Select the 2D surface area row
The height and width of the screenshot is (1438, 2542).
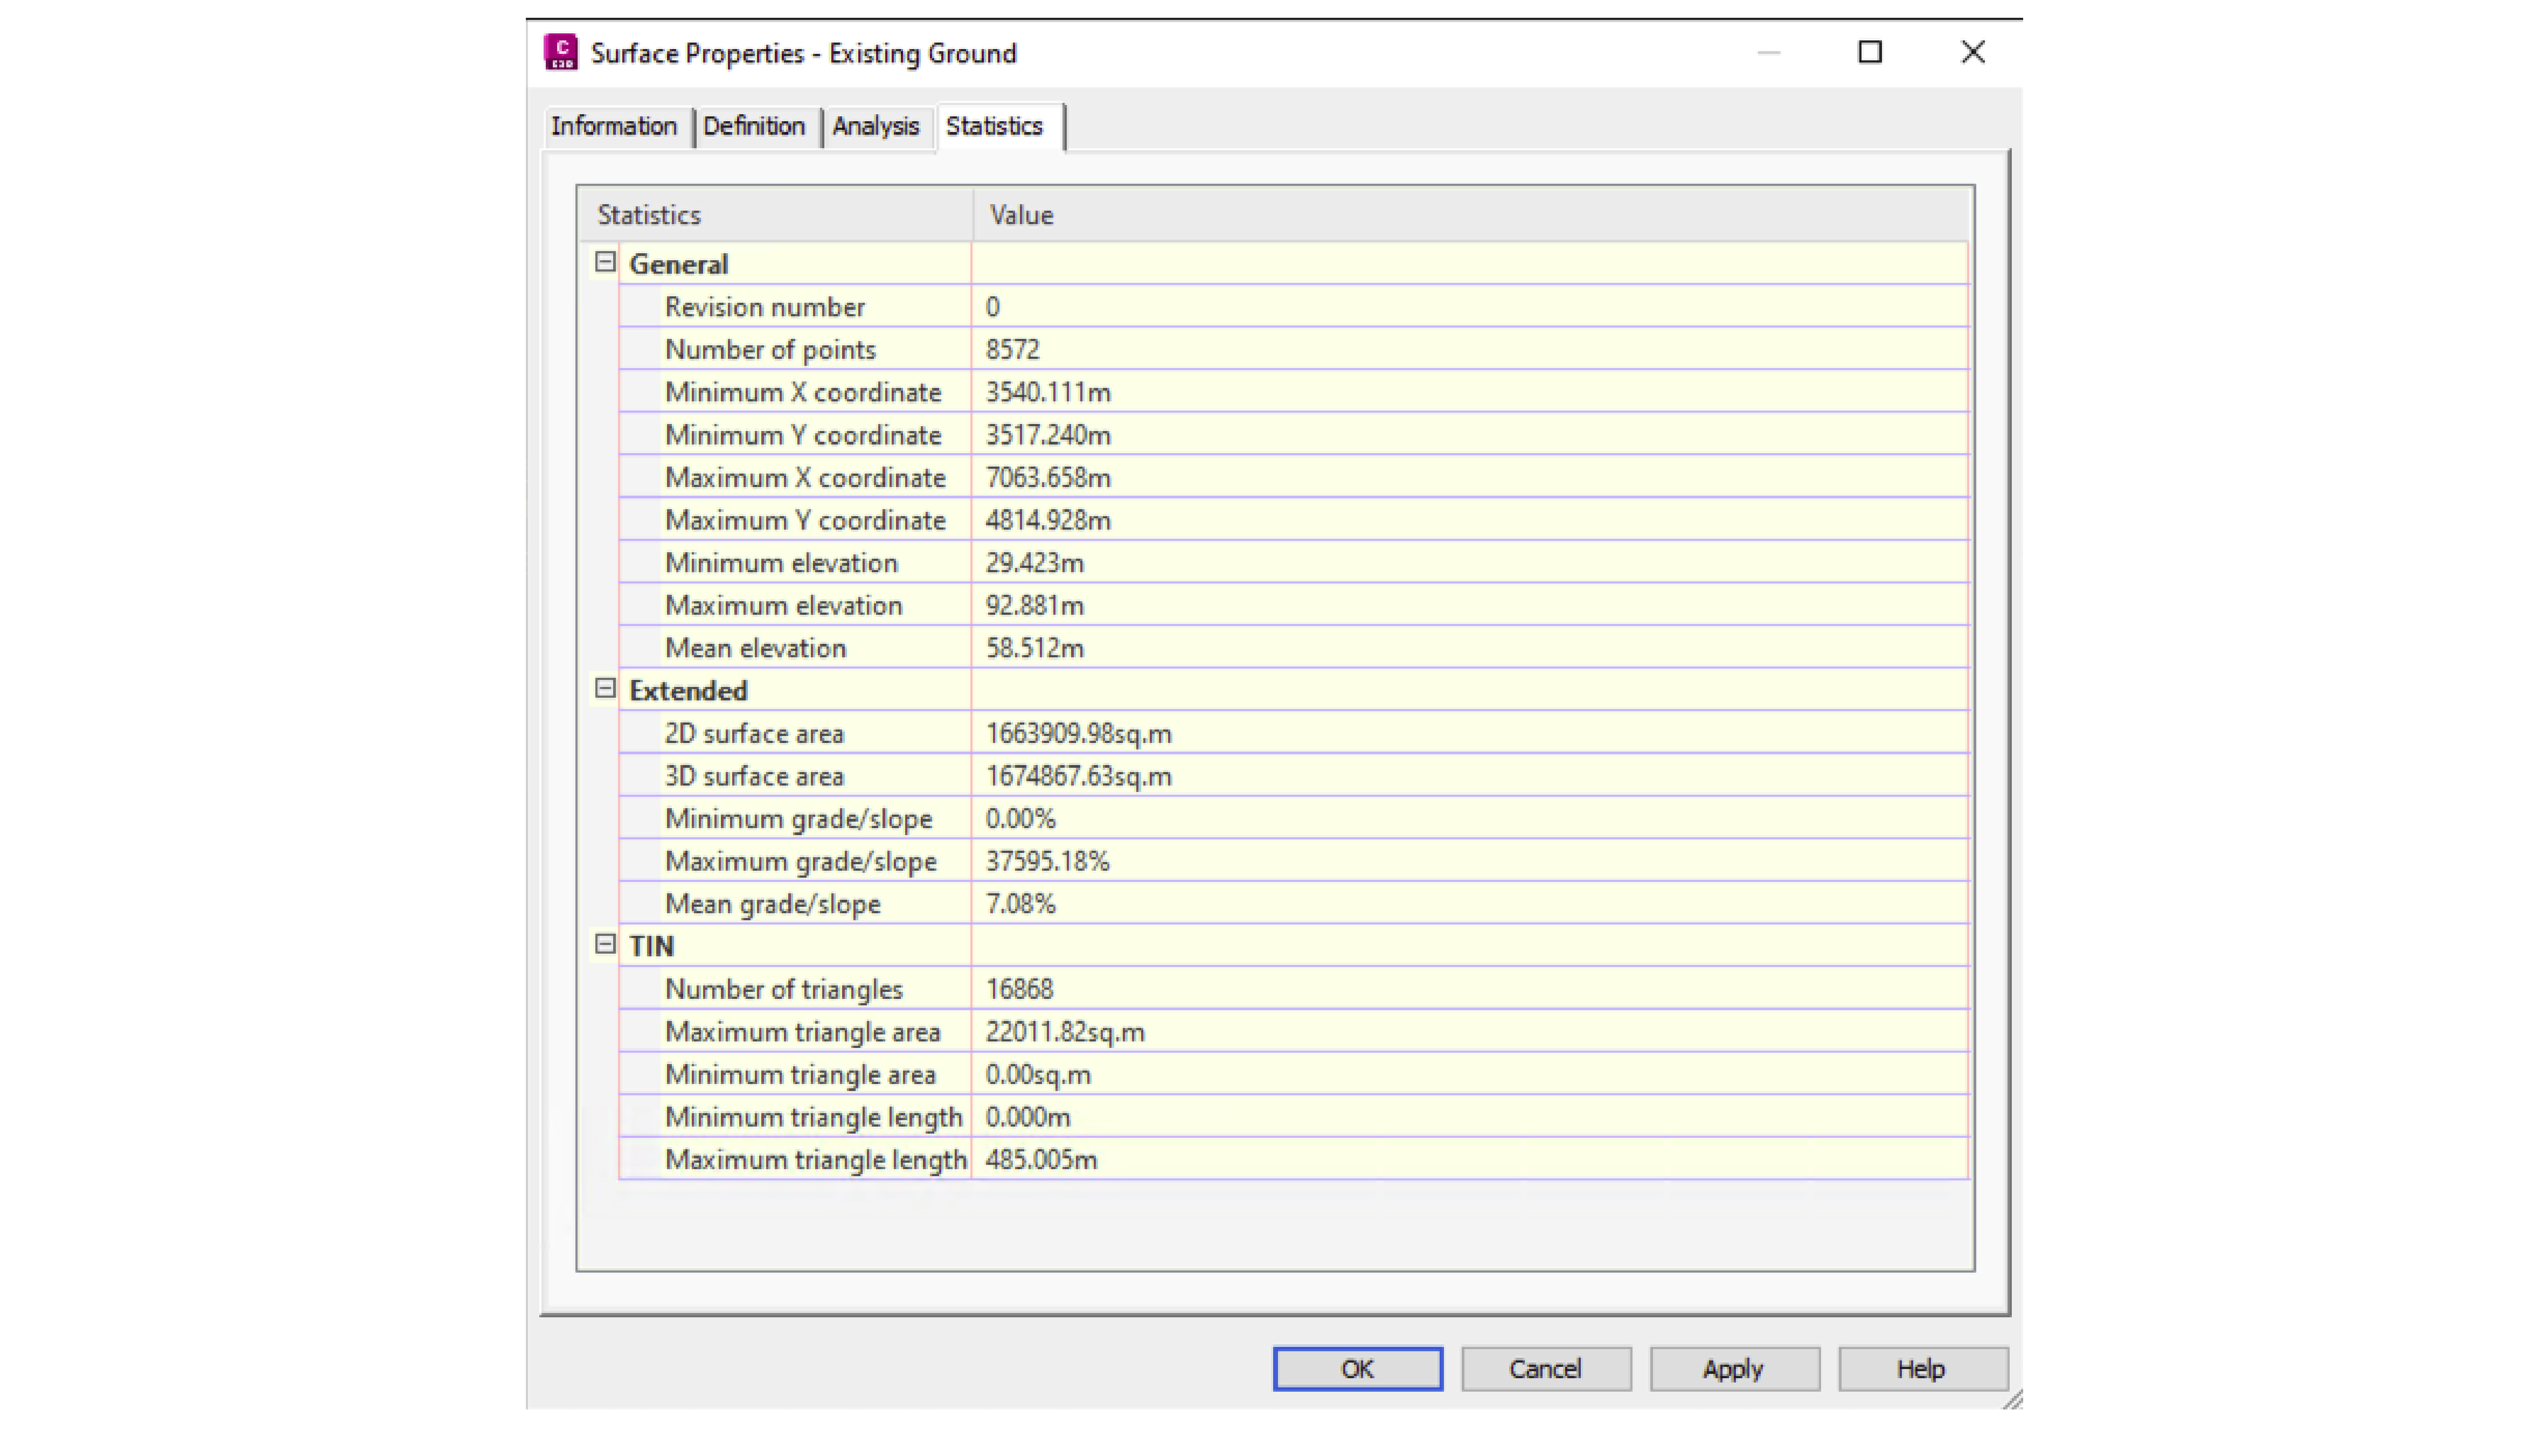coord(754,734)
